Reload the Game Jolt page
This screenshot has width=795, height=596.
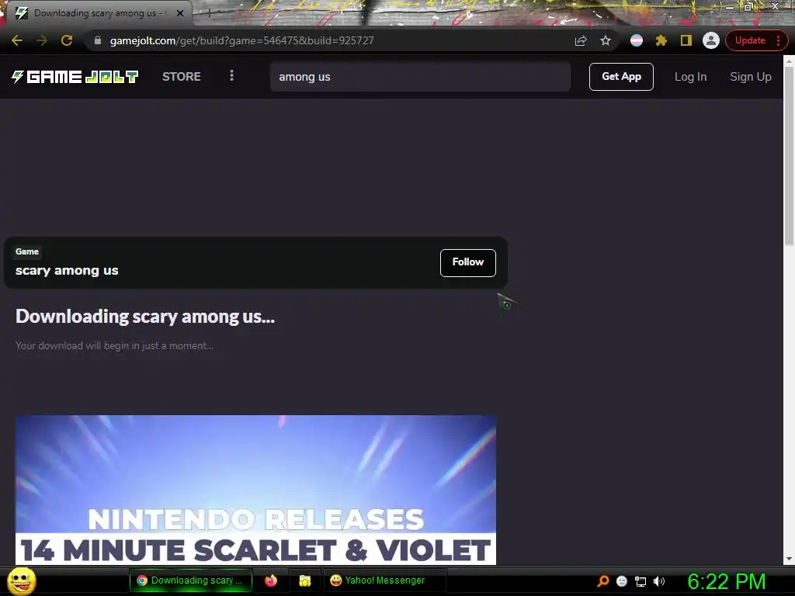67,40
